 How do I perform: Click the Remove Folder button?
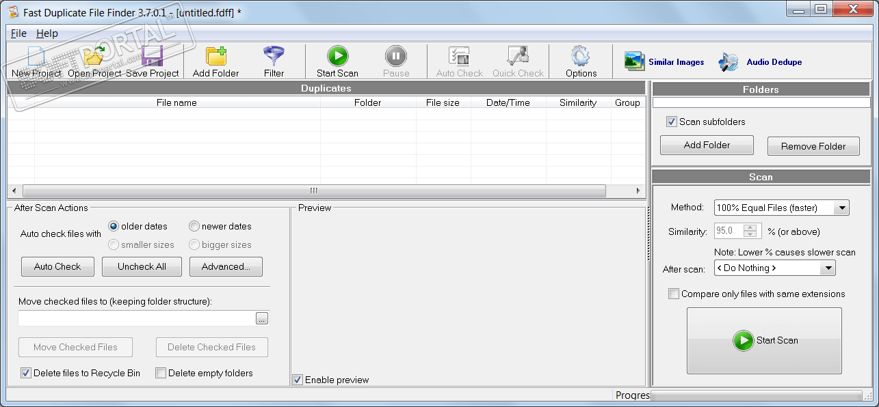tap(813, 146)
